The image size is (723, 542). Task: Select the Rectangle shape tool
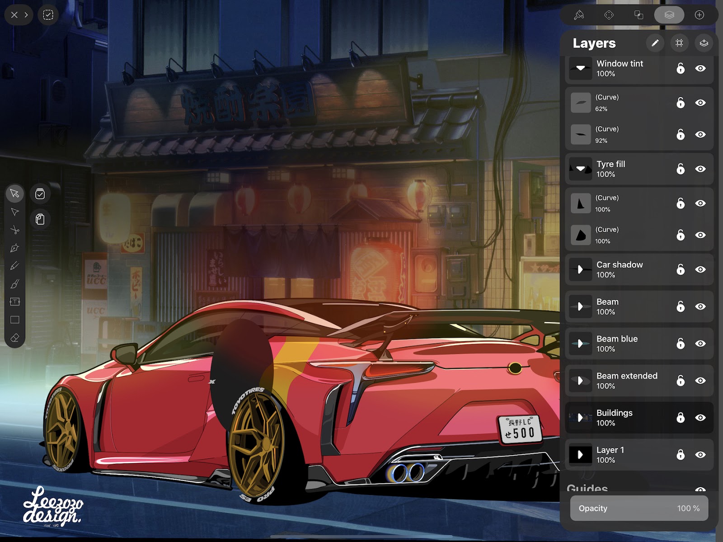(x=14, y=320)
